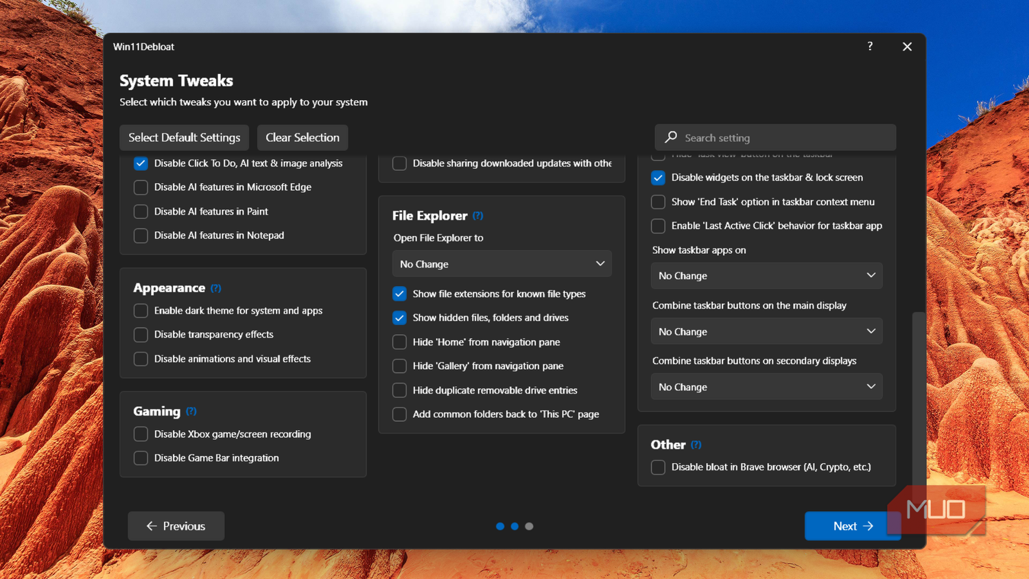This screenshot has height=579, width=1029.
Task: Check Disable AI features in Paint
Action: (141, 211)
